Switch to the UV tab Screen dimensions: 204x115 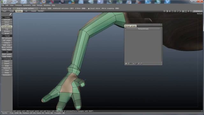(26, 11)
